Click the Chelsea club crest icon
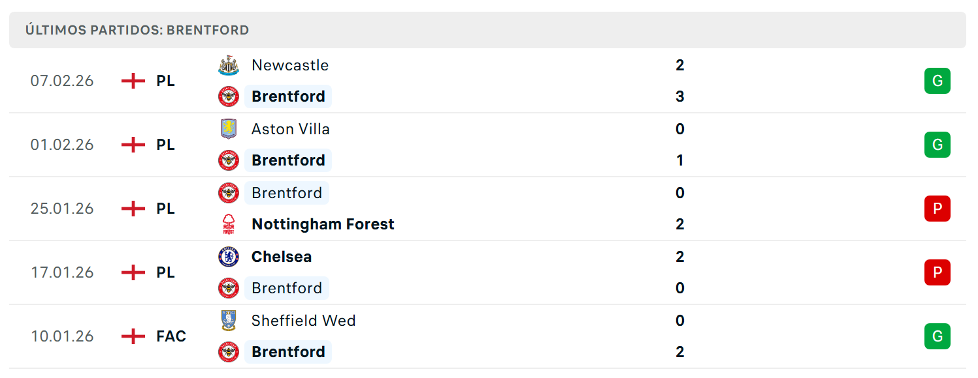 click(x=229, y=257)
